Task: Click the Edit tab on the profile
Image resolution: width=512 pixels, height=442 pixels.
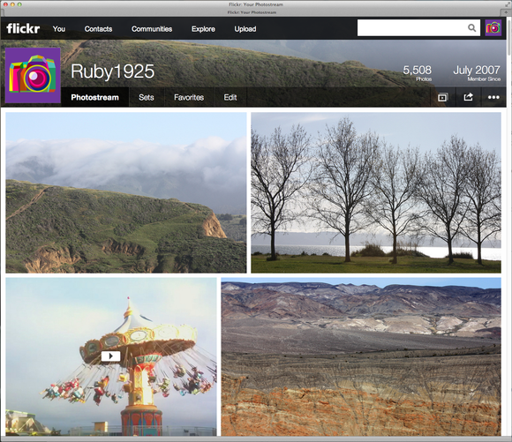Action: (230, 97)
